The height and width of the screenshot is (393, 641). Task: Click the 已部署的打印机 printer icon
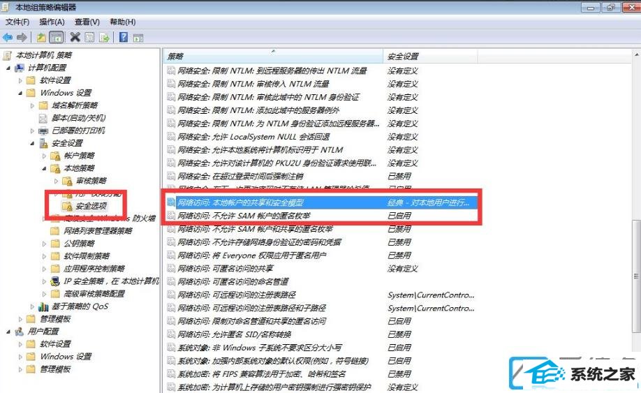[x=43, y=131]
